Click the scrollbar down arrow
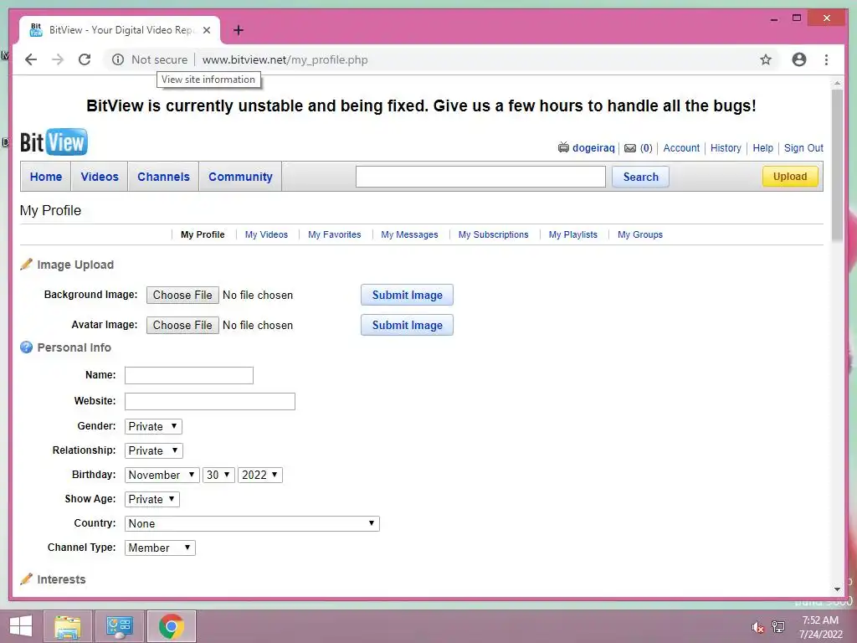Screen dimensions: 857x643 [x=837, y=589]
